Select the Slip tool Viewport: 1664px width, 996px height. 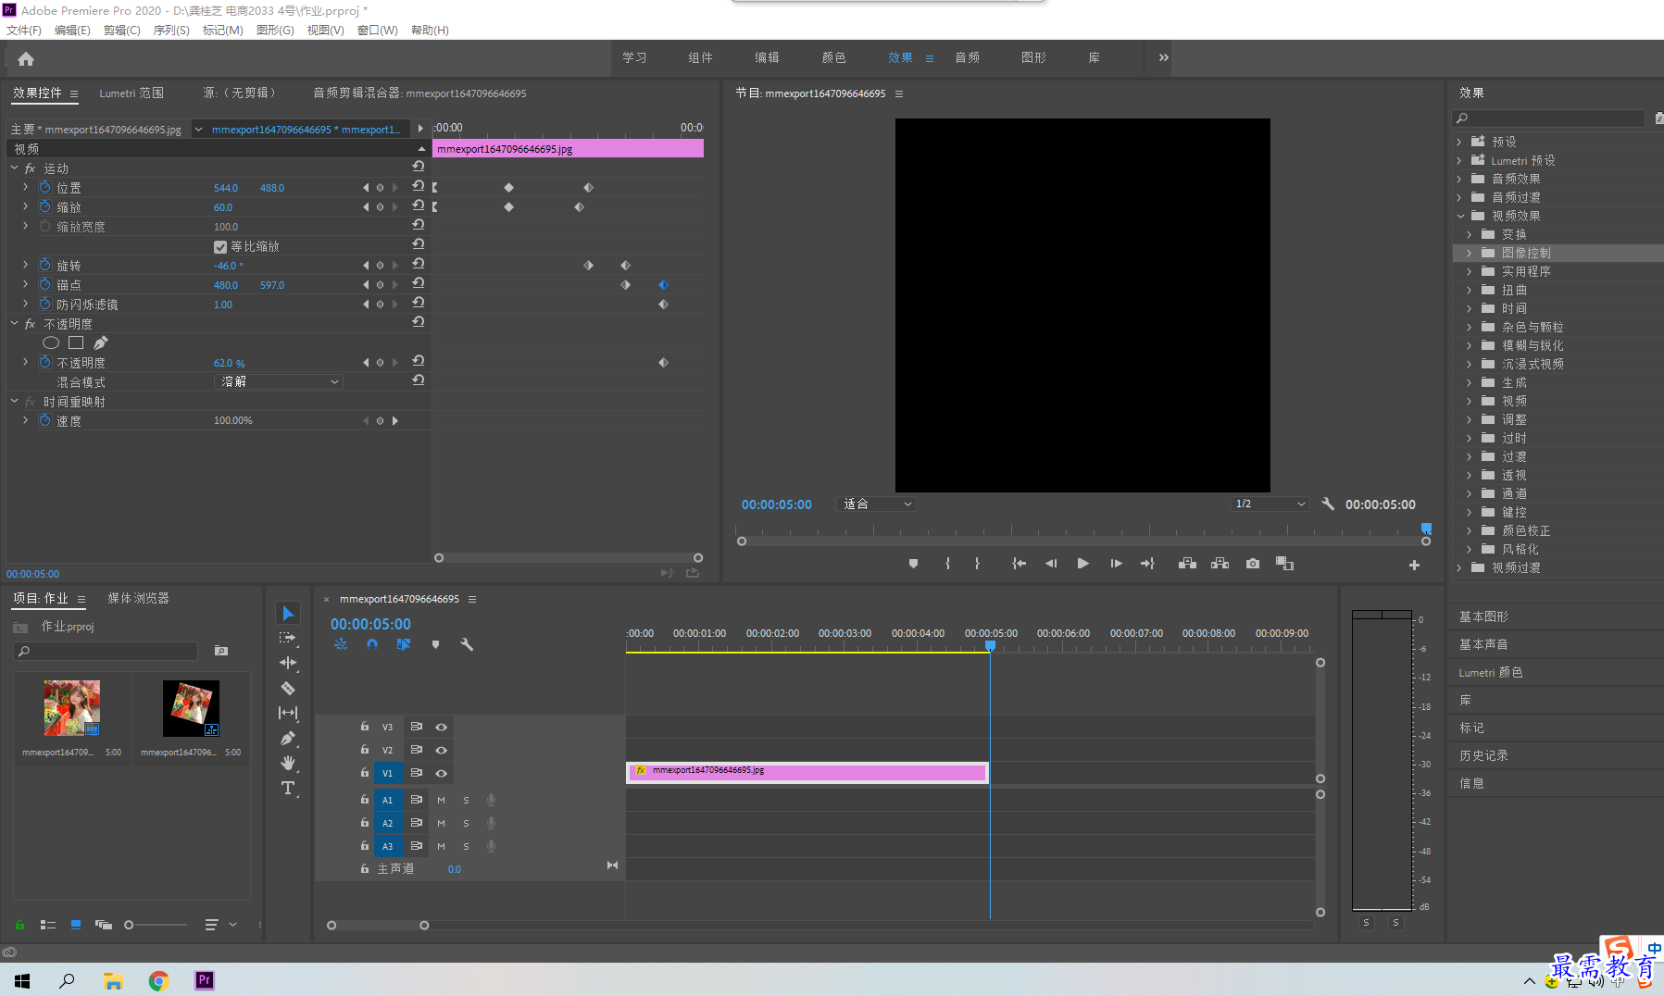[288, 713]
